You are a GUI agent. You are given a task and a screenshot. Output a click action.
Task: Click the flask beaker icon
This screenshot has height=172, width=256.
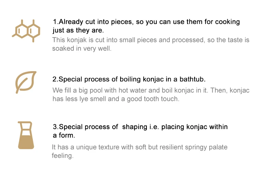(26, 135)
